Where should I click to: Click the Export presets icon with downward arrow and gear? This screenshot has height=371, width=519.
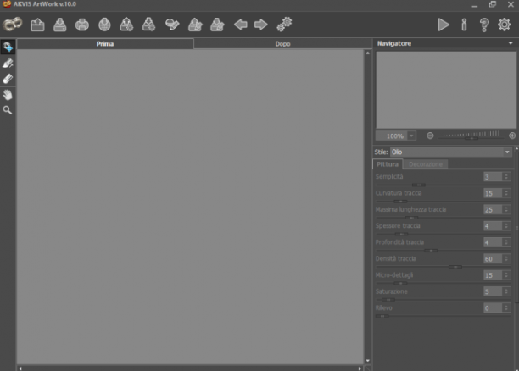coord(148,25)
